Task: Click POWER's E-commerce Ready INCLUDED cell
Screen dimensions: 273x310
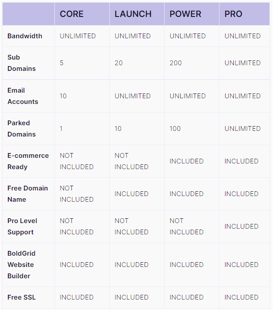Action: [x=186, y=161]
